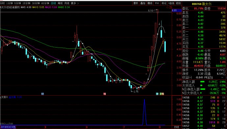Open the blue-green marker near chart end
The height and width of the screenshot is (129, 227).
[157, 94]
